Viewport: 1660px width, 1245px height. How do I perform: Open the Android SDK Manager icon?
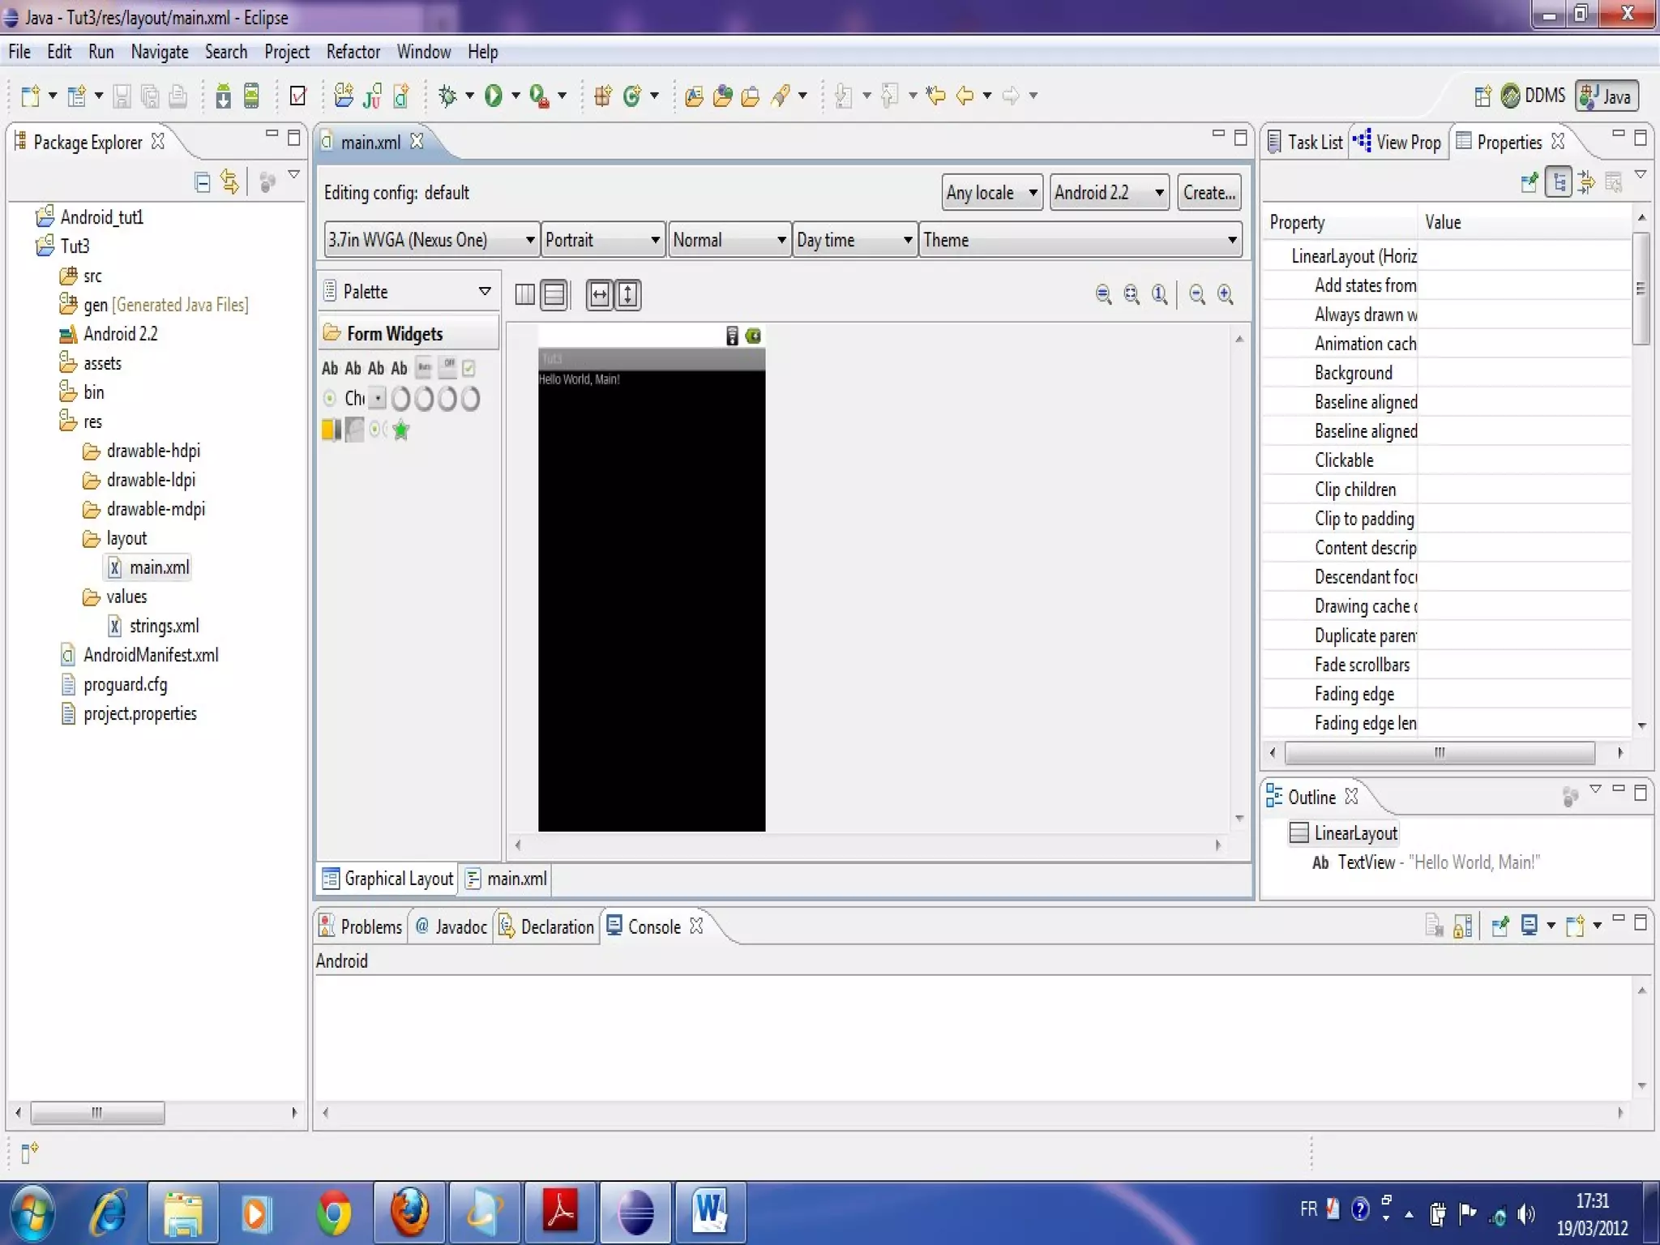(223, 96)
